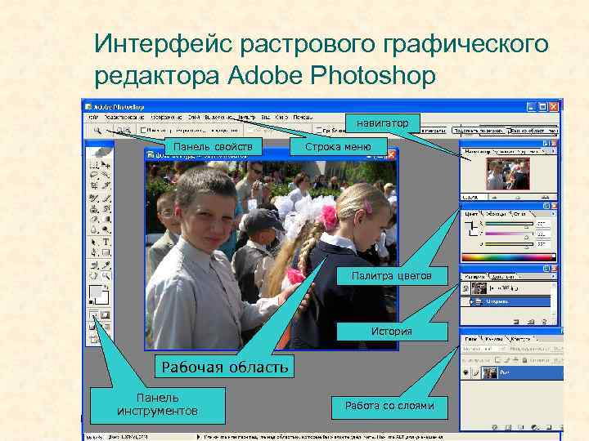
Task: Open Navigator panel options menu arrow
Action: [x=553, y=151]
